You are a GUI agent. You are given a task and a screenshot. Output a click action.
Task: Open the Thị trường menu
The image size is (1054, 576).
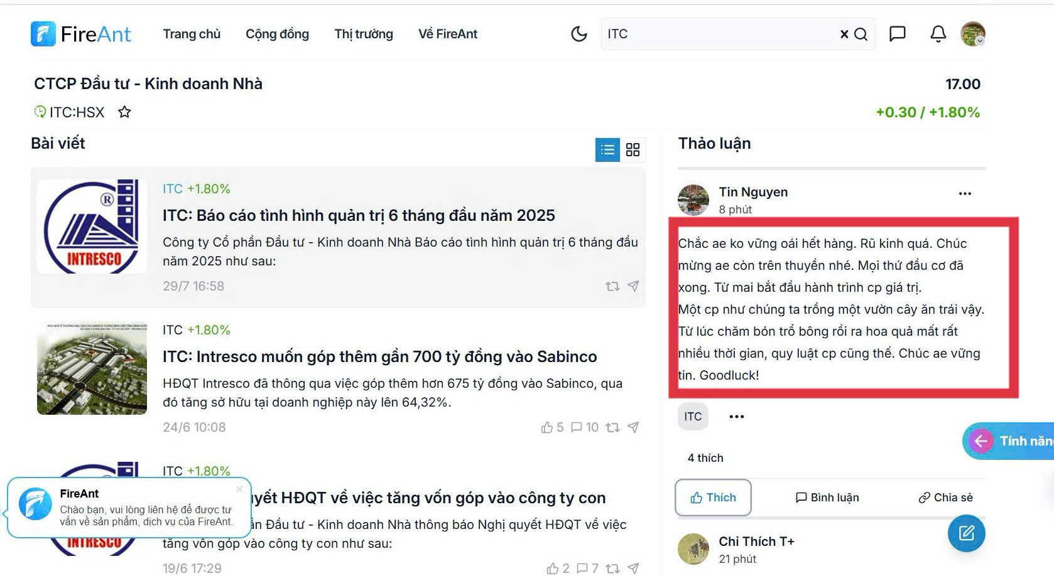pyautogui.click(x=364, y=34)
